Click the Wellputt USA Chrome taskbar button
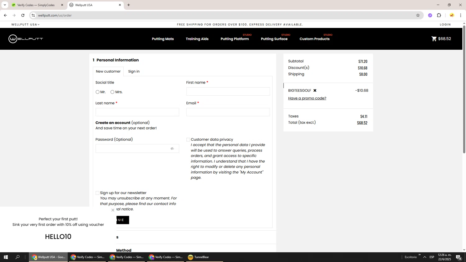Screen dimensions: 466x262 coord(48,257)
